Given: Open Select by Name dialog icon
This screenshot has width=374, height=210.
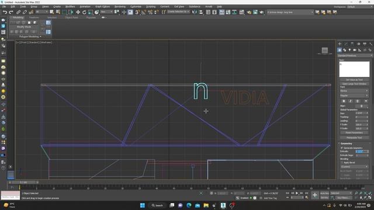Looking at the screenshot, I should pos(58,12).
